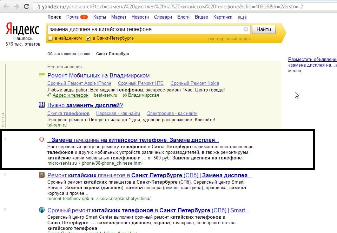Open result 'Ремонт китайских планшетов в Санкт-Петербурге'
This screenshot has height=233, width=337.
(150, 175)
